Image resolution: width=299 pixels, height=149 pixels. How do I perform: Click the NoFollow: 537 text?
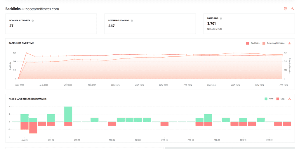pyautogui.click(x=215, y=29)
